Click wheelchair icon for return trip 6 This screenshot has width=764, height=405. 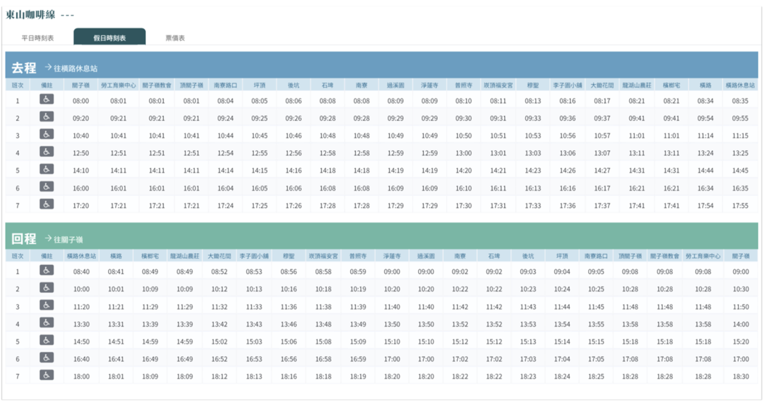point(46,358)
